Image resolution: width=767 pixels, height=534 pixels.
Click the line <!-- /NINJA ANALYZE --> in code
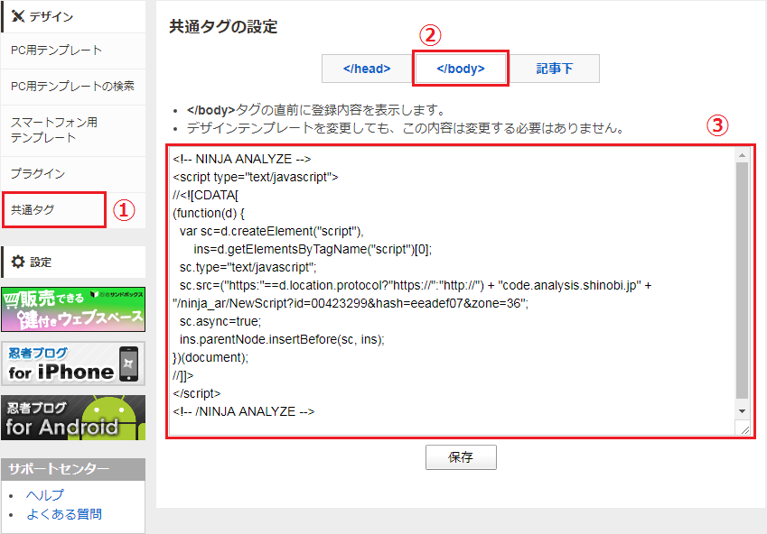pos(244,411)
